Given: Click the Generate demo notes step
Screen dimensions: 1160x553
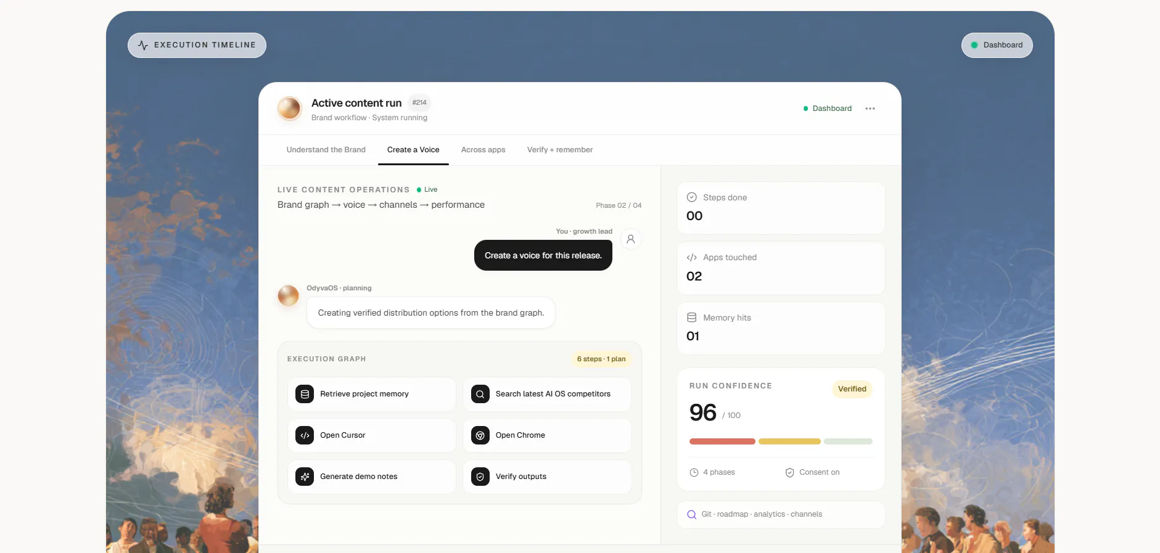Looking at the screenshot, I should 372,477.
